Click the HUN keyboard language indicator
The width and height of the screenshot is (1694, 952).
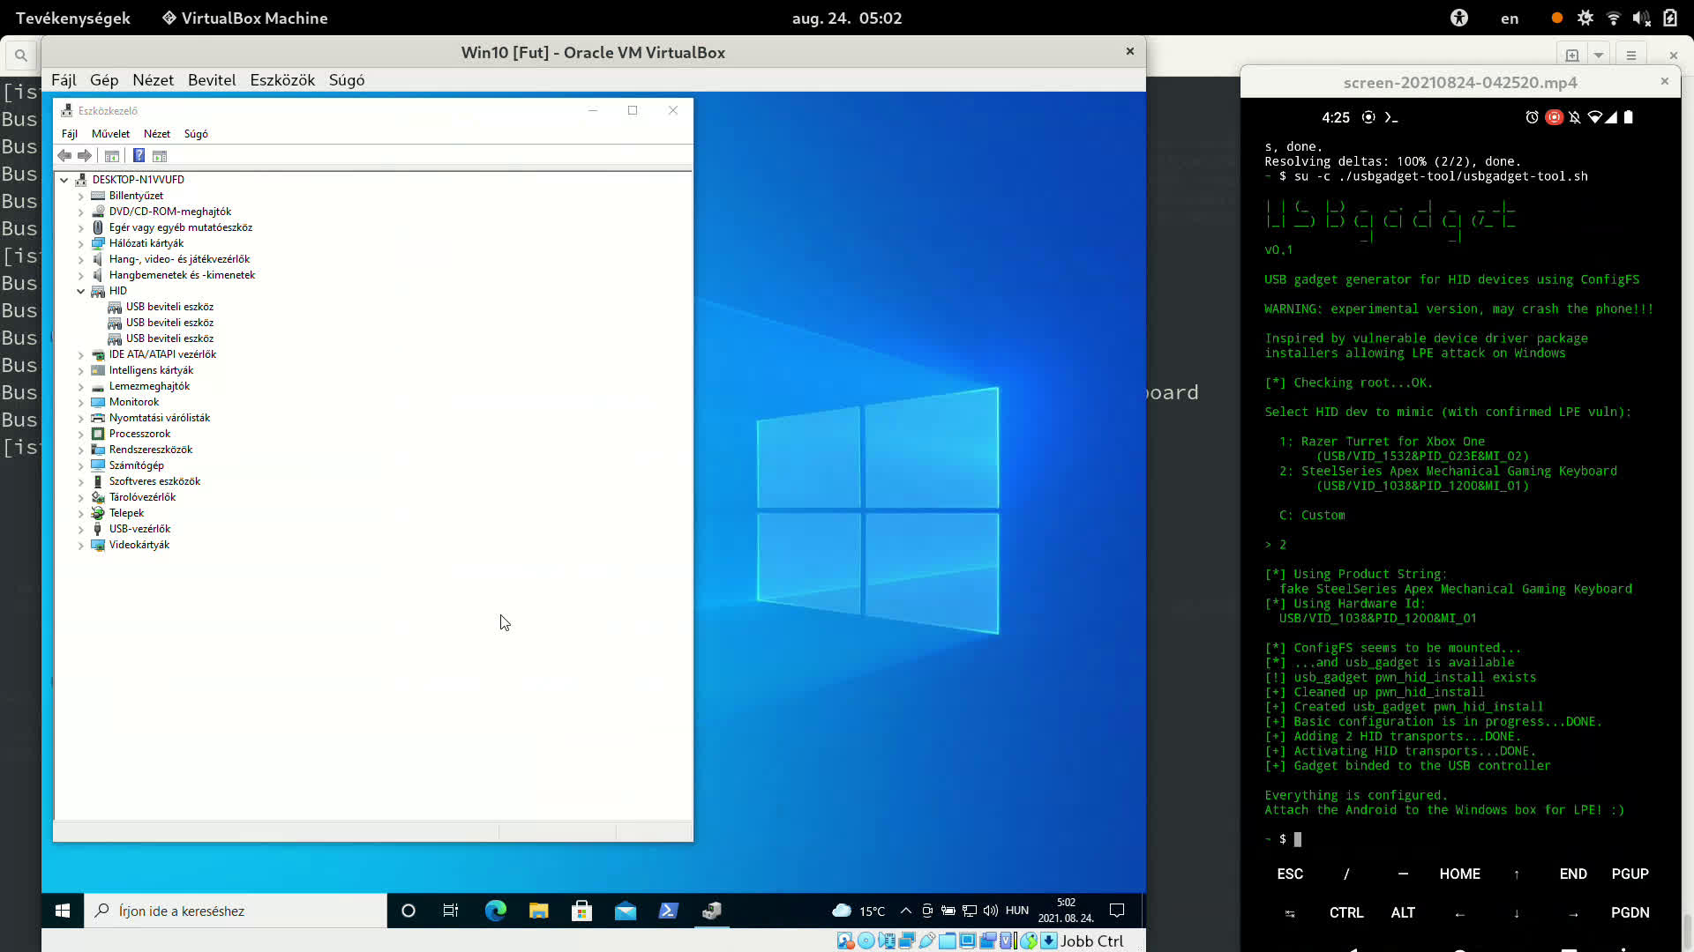pos(1017,911)
